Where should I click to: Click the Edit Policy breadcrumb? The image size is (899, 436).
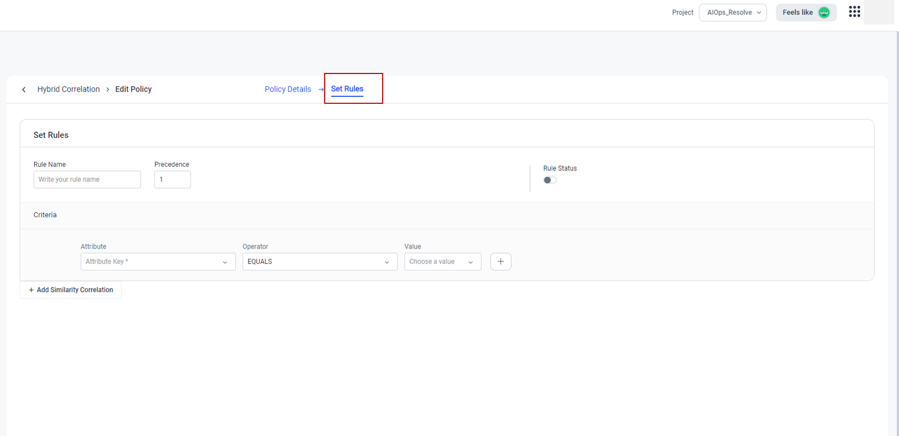coord(133,89)
